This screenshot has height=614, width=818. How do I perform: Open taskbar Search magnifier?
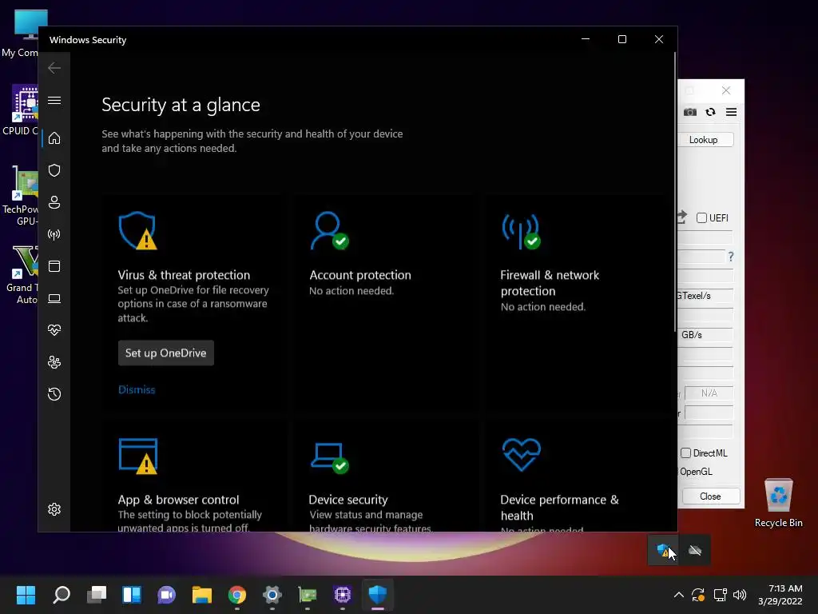pyautogui.click(x=61, y=595)
